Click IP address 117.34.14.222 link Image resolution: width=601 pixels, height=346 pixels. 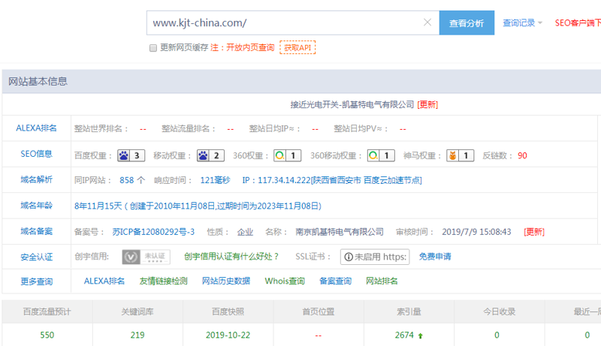point(332,180)
